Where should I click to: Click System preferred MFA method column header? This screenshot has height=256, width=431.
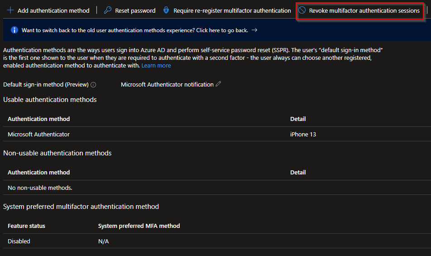click(139, 226)
